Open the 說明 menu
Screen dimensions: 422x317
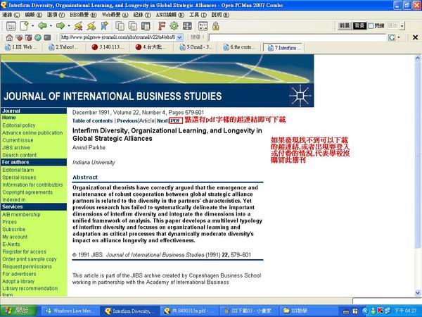pyautogui.click(x=220, y=15)
